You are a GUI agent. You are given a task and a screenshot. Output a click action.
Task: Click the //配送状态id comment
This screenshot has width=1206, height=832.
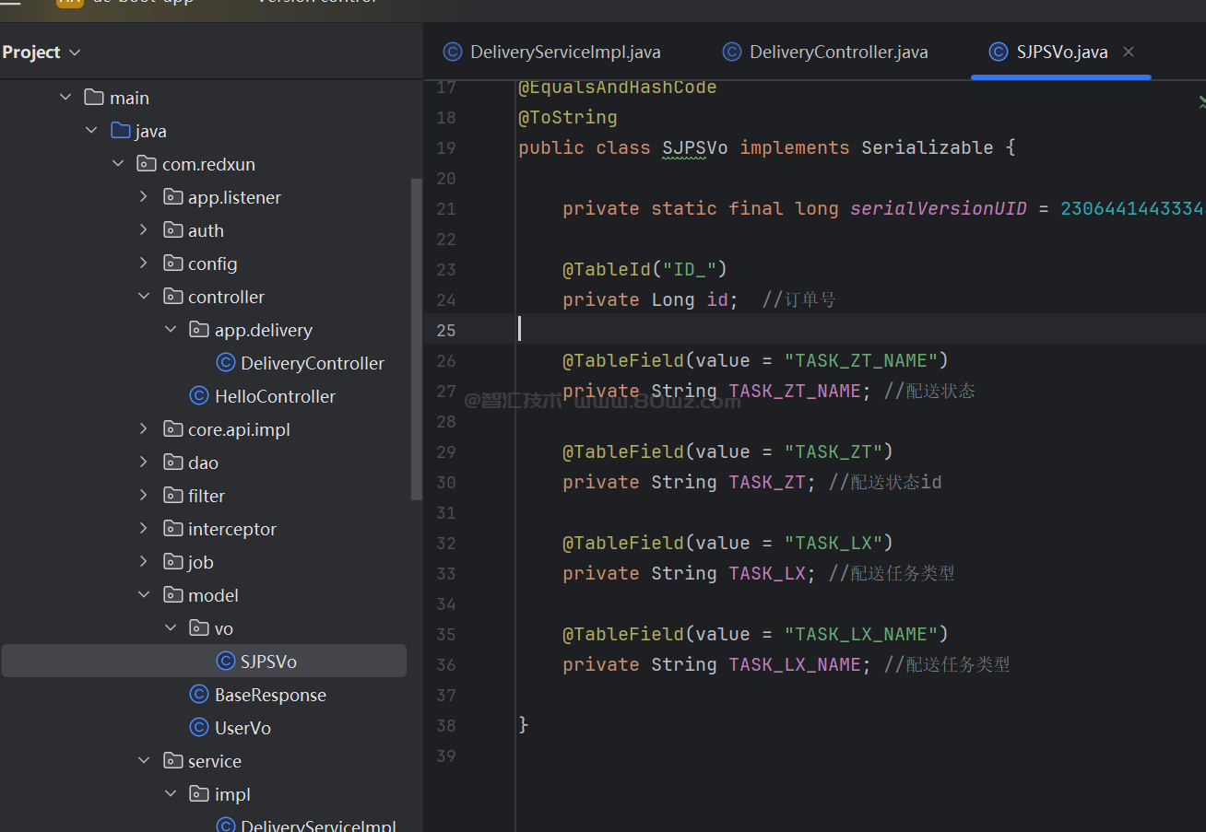coord(885,483)
